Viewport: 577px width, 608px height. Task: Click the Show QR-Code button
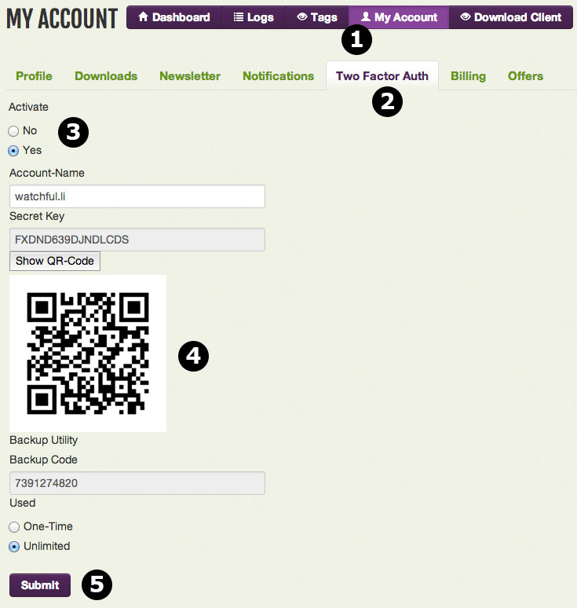[55, 261]
